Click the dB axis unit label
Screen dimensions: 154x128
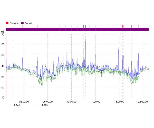3,31
